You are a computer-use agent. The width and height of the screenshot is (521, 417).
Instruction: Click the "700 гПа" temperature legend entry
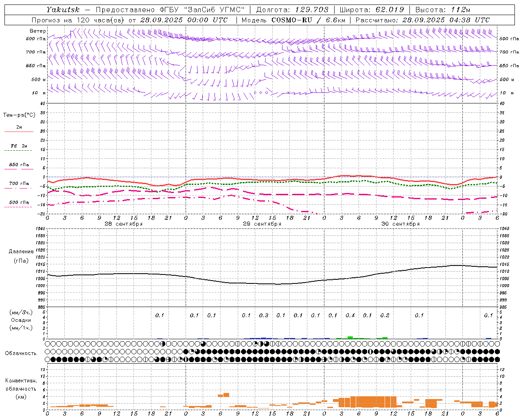tap(19, 184)
